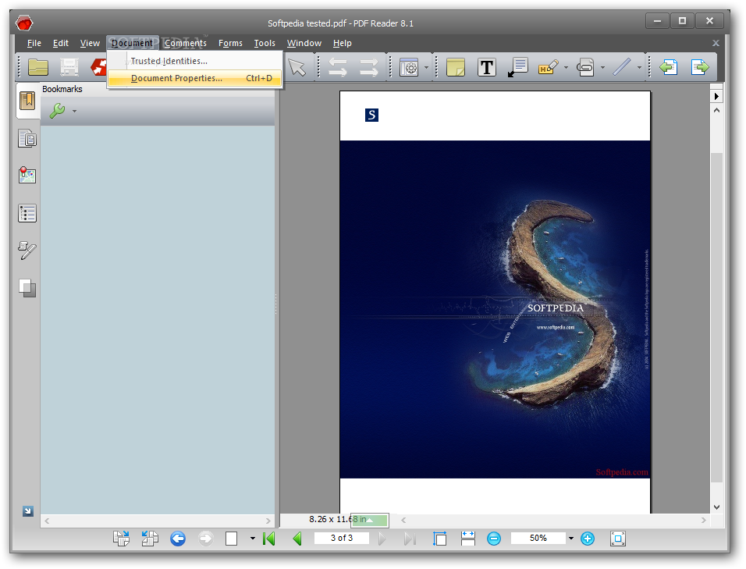This screenshot has height=569, width=746.
Task: Open the View menu
Action: 90,43
